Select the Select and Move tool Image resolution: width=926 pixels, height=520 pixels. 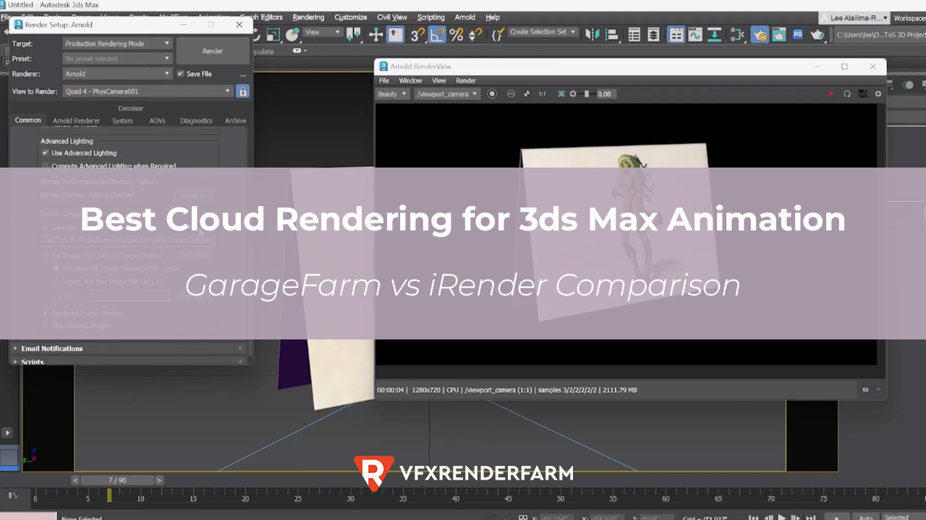tap(375, 34)
